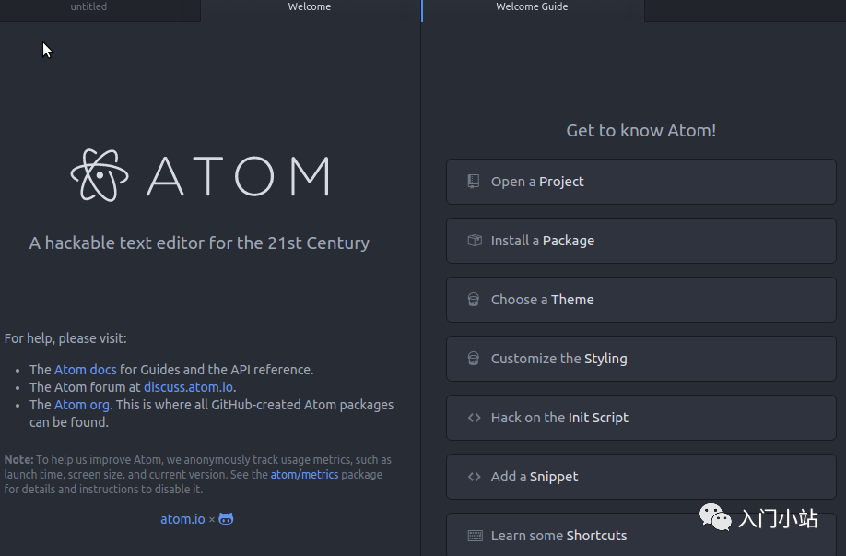Open the atom.io link in the footer
Image resolution: width=846 pixels, height=556 pixels.
[182, 519]
